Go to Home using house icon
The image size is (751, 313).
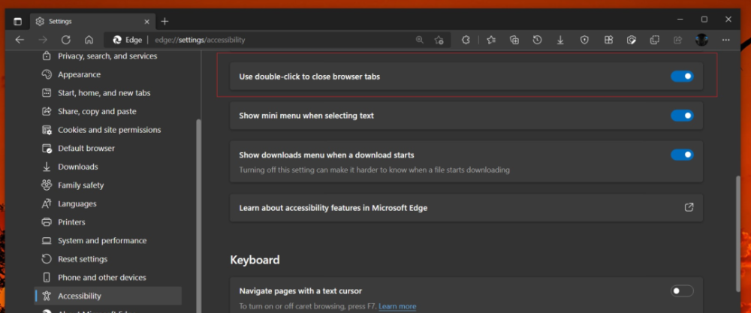click(89, 40)
